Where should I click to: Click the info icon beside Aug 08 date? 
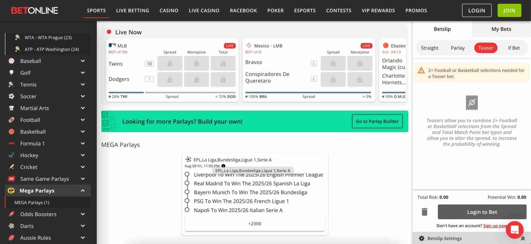click(223, 166)
